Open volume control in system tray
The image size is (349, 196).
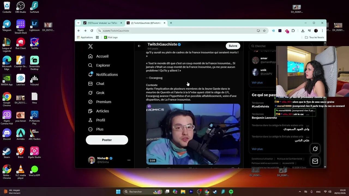pos(330,192)
